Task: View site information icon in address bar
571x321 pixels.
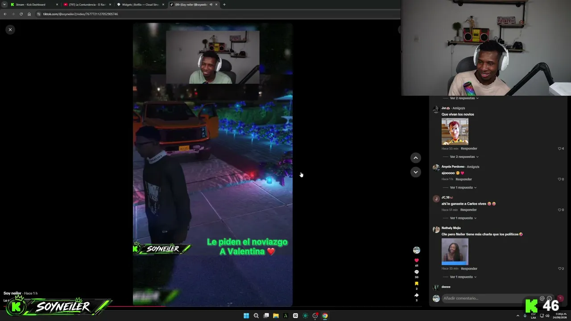Action: pos(39,14)
